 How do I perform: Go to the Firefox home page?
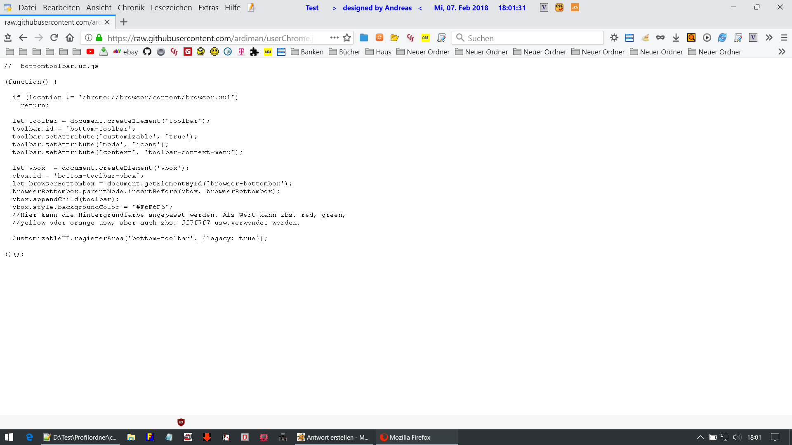70,38
